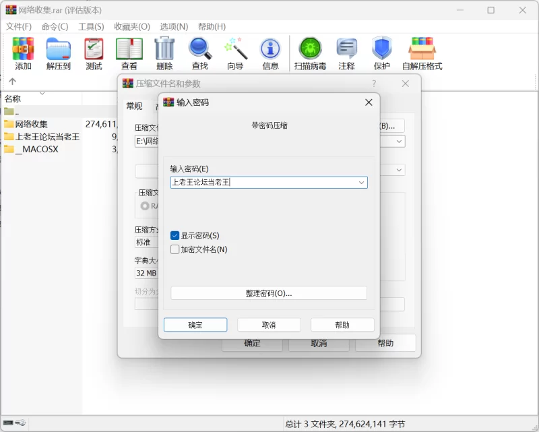Click the Scan Virus (扫描病毒) icon
539x432 pixels.
(x=310, y=53)
